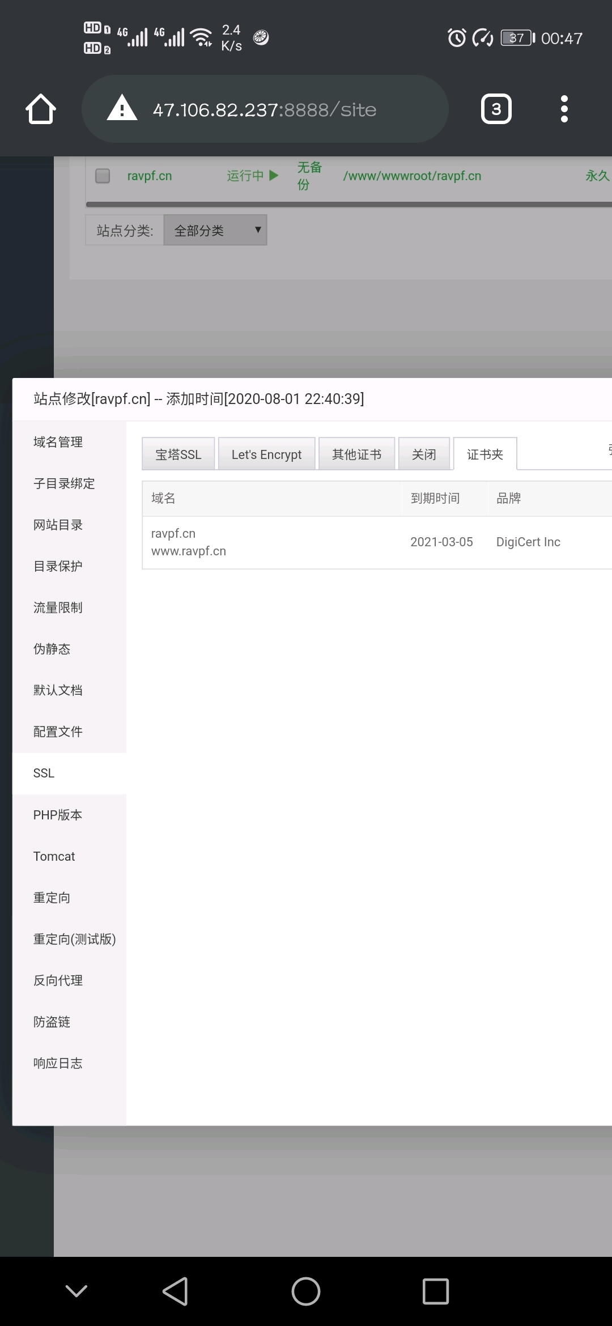Tap the green running play arrow
The height and width of the screenshot is (1326, 612).
click(274, 176)
